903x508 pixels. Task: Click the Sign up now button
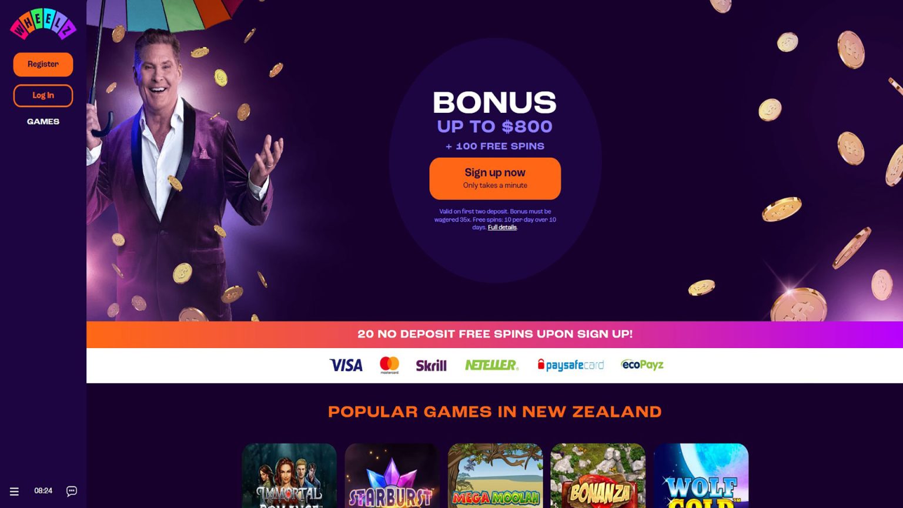click(495, 178)
